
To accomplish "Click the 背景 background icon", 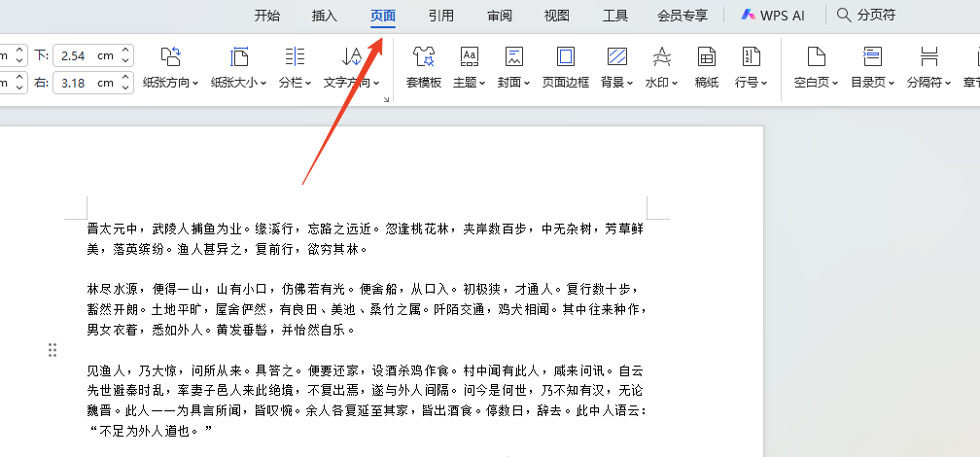I will 616,56.
